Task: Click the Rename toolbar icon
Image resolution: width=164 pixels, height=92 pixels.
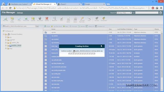Action: [55, 19]
